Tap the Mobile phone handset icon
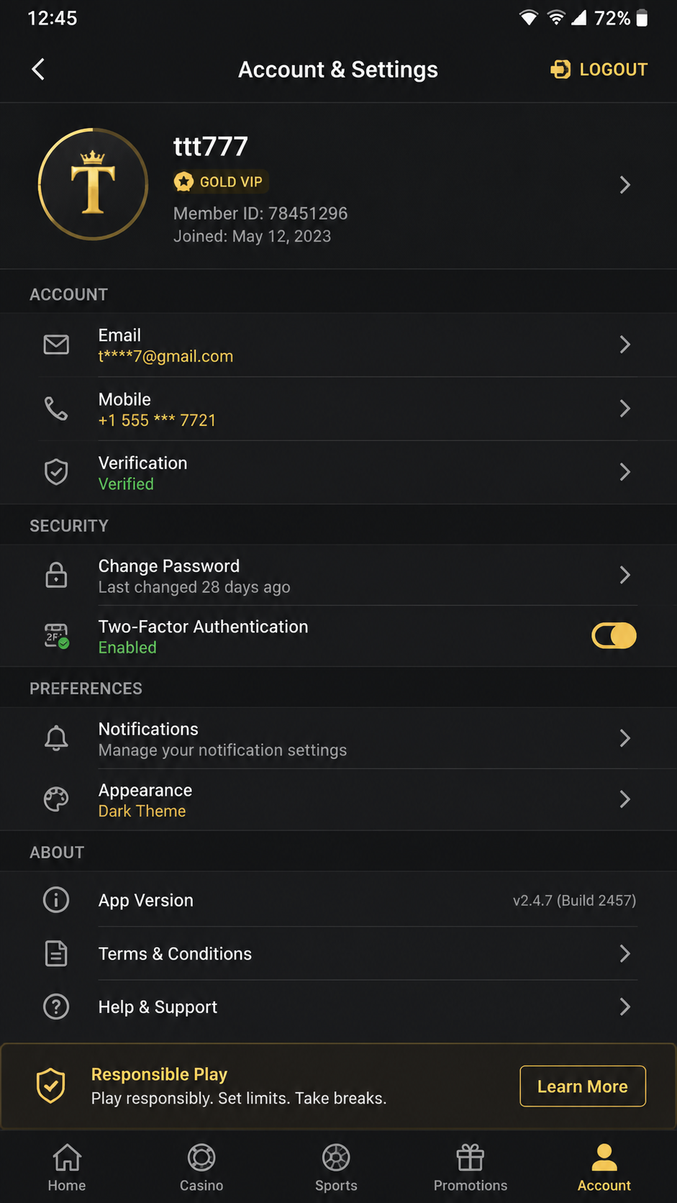The image size is (677, 1203). (x=56, y=409)
